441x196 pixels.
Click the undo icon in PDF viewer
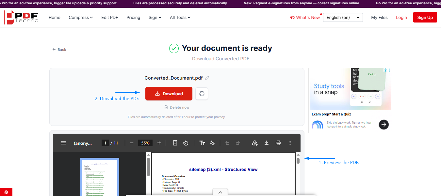227,143
